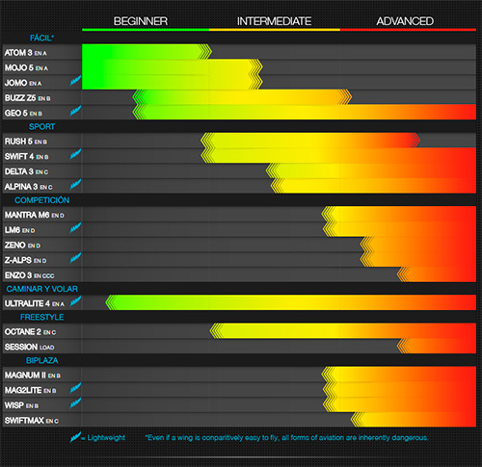The width and height of the screenshot is (482, 467).
Task: Select the ADVANCED column header
Action: (405, 21)
